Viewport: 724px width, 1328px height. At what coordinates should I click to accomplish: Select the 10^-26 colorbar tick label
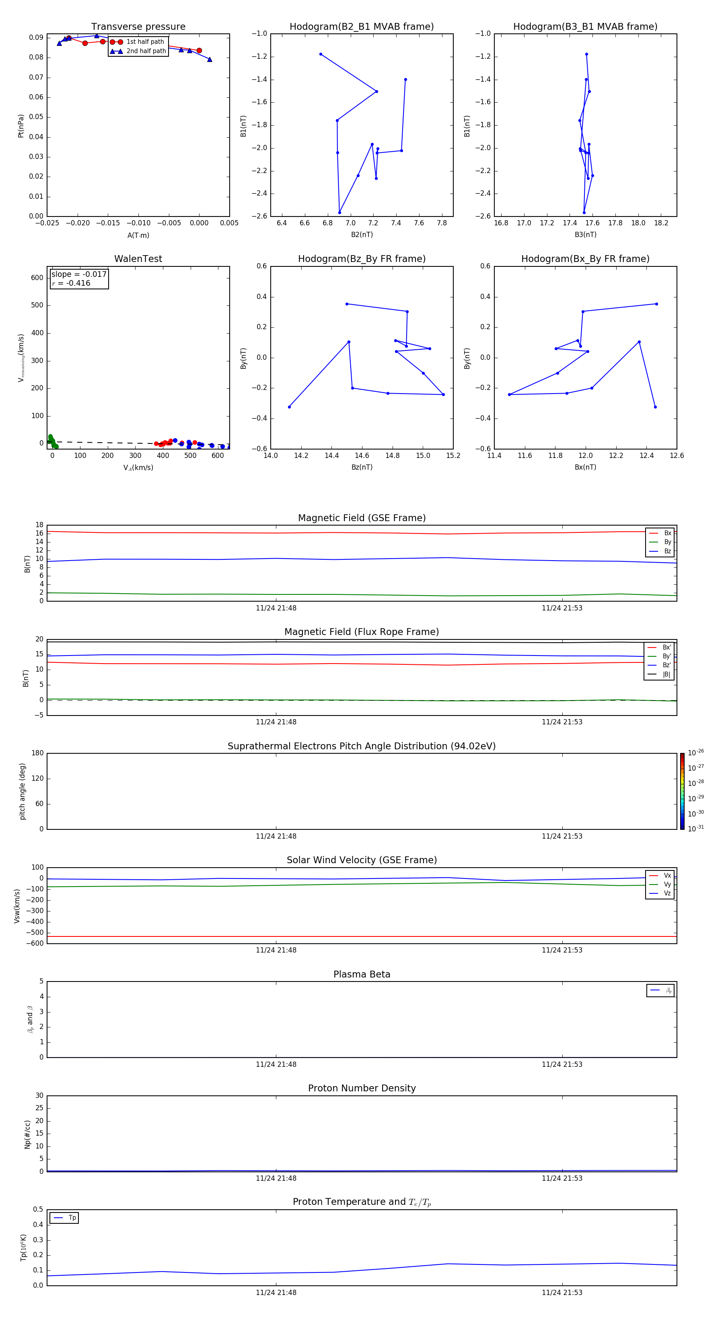(696, 753)
